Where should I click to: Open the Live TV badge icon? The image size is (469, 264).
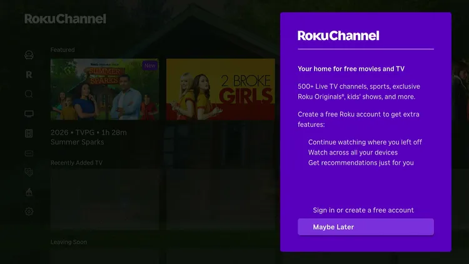tap(29, 153)
